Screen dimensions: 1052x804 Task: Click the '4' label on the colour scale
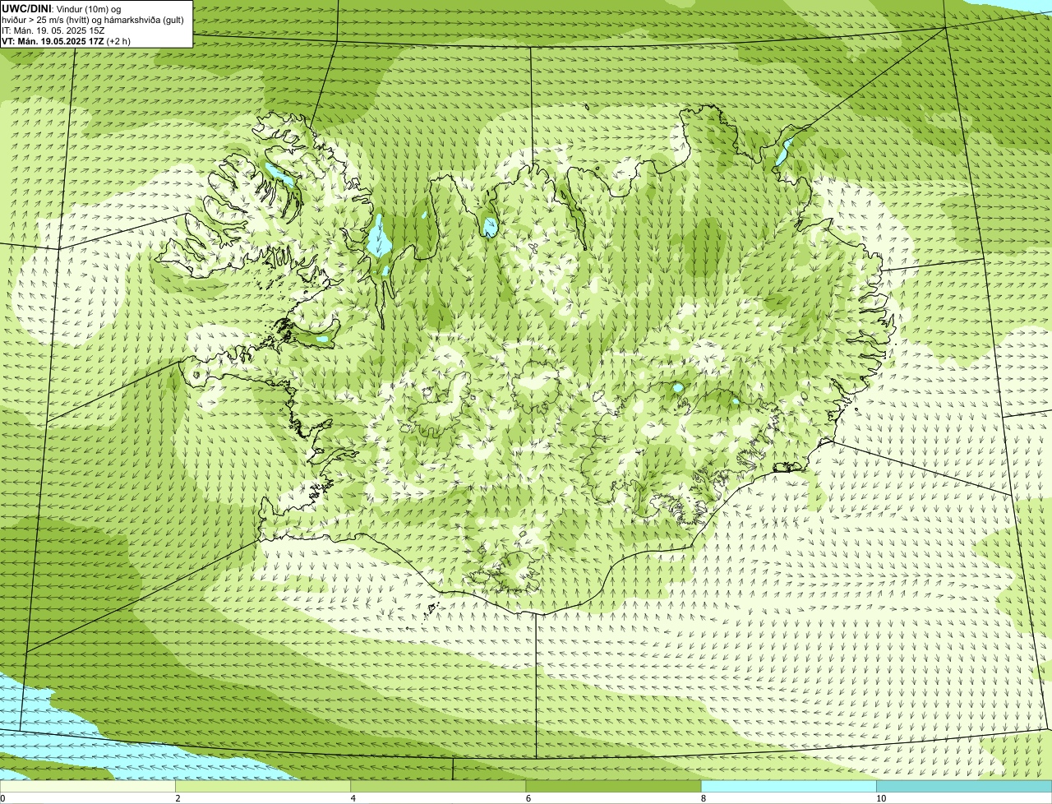[x=353, y=798]
